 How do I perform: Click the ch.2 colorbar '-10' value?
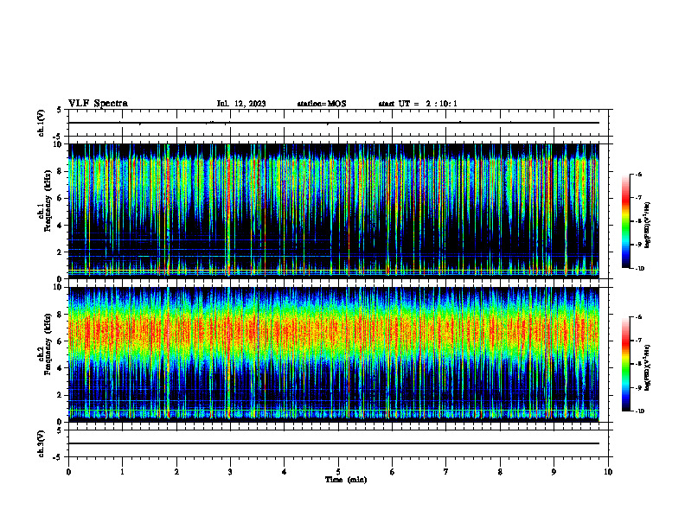639,411
